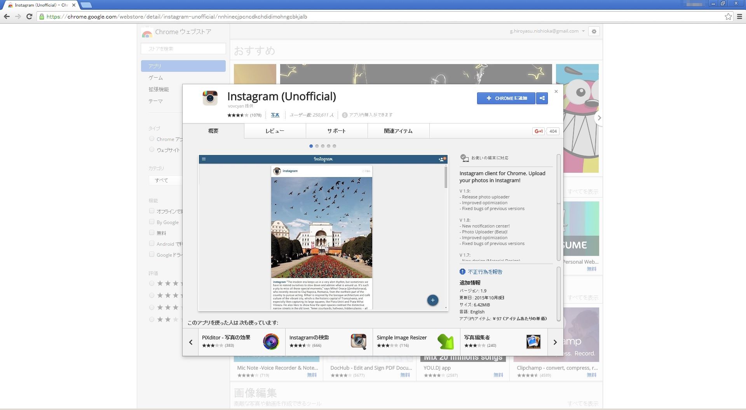Click the 1078 ratings star display
Screen dimensions: 746x410
[x=238, y=115]
